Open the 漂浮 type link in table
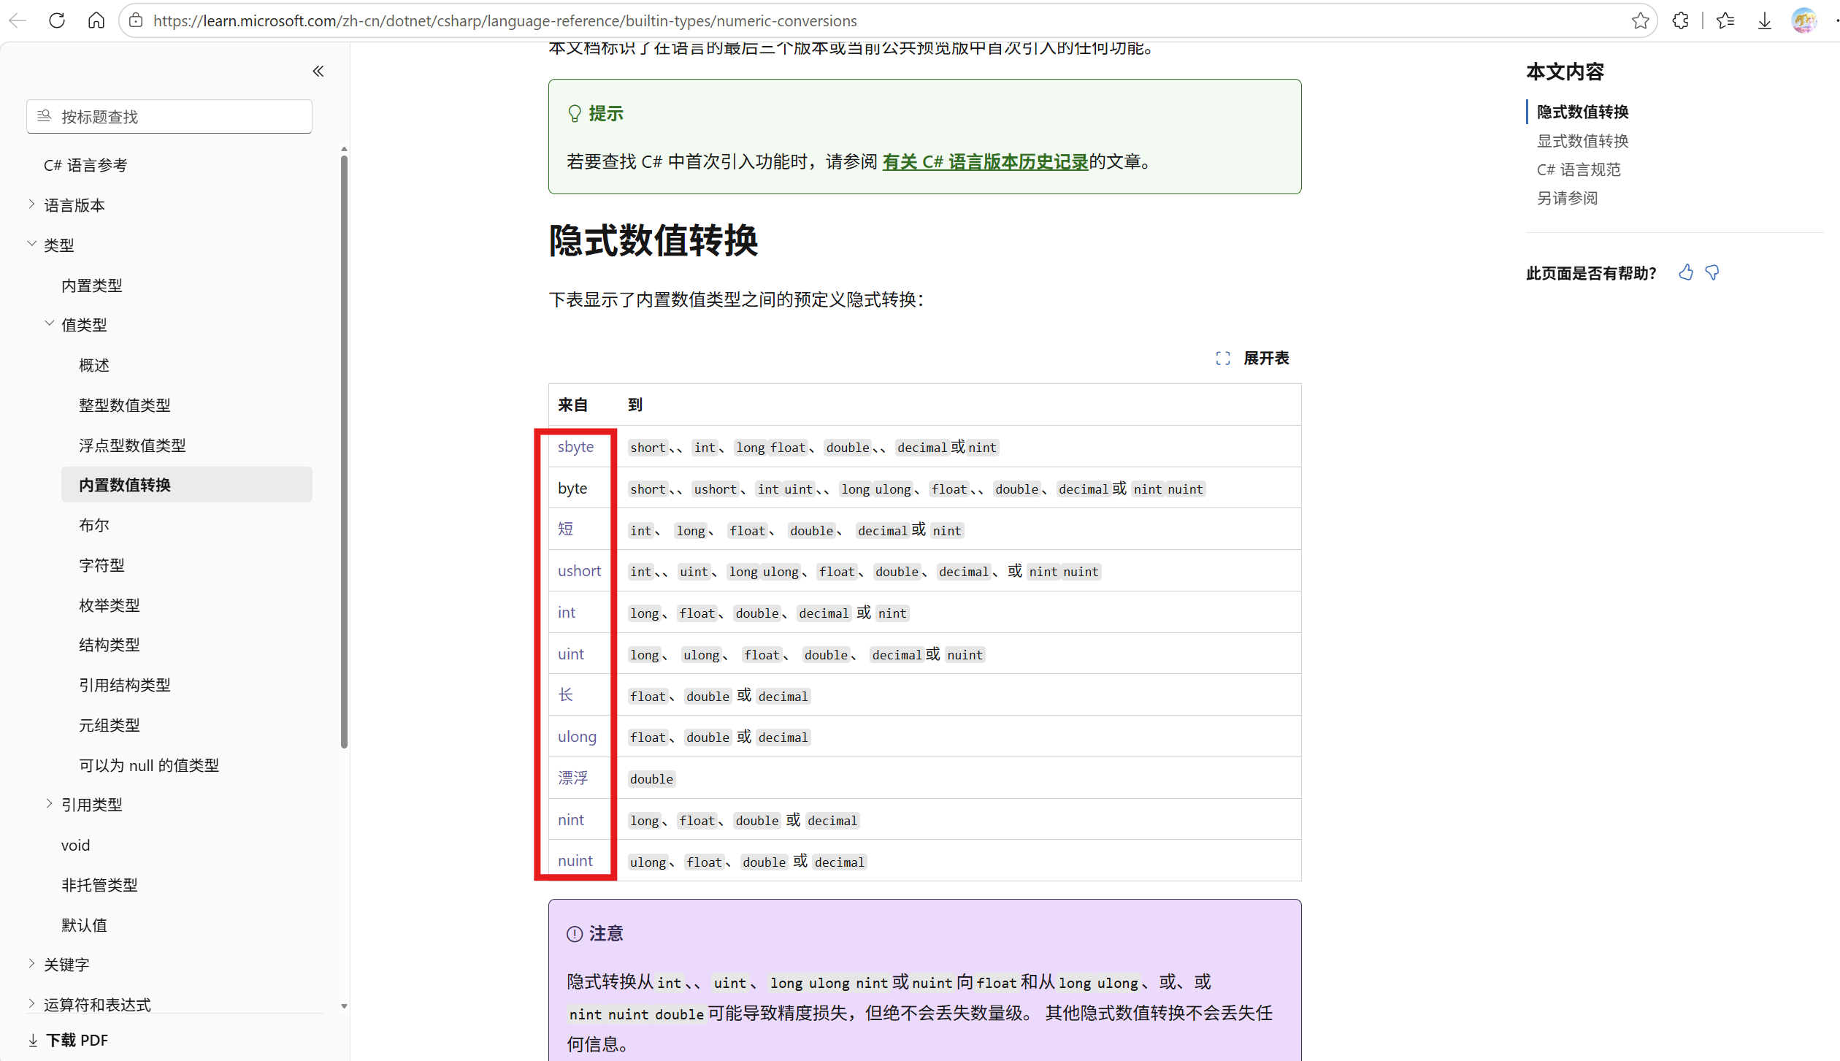Screen dimensions: 1840x1061 (x=573, y=778)
